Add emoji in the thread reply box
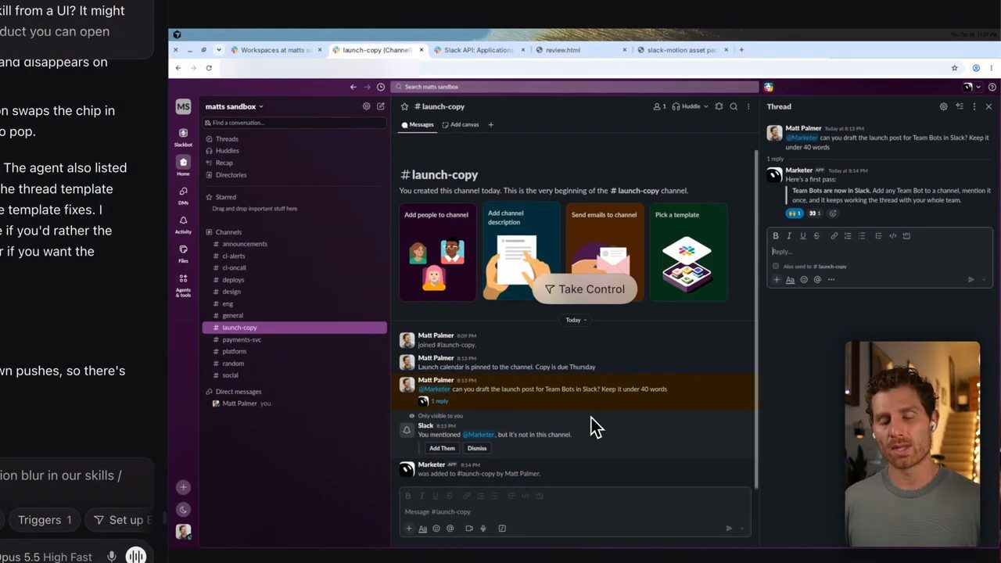Viewport: 1001px width, 563px height. click(804, 279)
